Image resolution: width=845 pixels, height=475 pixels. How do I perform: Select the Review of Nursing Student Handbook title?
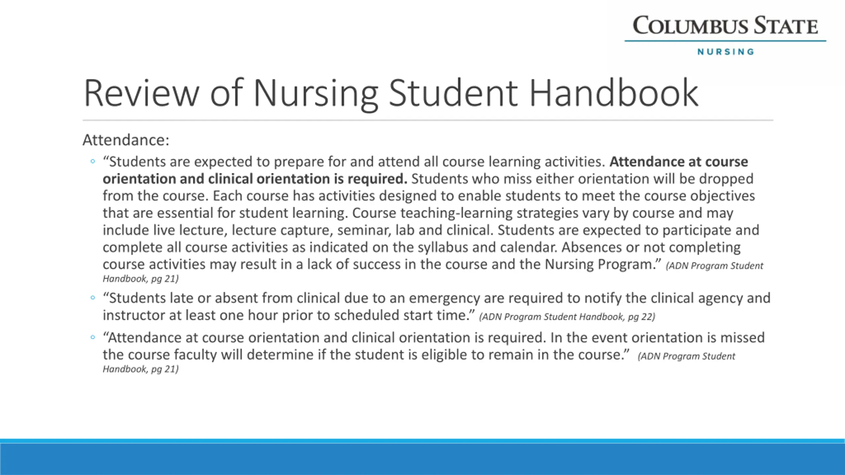[391, 93]
